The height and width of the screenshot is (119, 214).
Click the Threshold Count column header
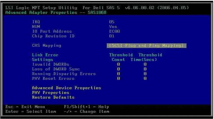[x=121, y=57]
